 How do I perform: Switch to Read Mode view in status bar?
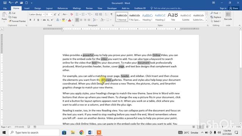(x=194, y=127)
